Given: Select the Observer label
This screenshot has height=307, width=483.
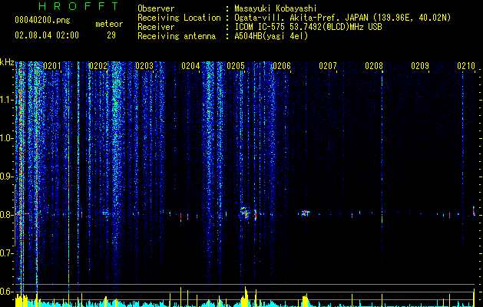Looking at the screenshot, I should 156,8.
